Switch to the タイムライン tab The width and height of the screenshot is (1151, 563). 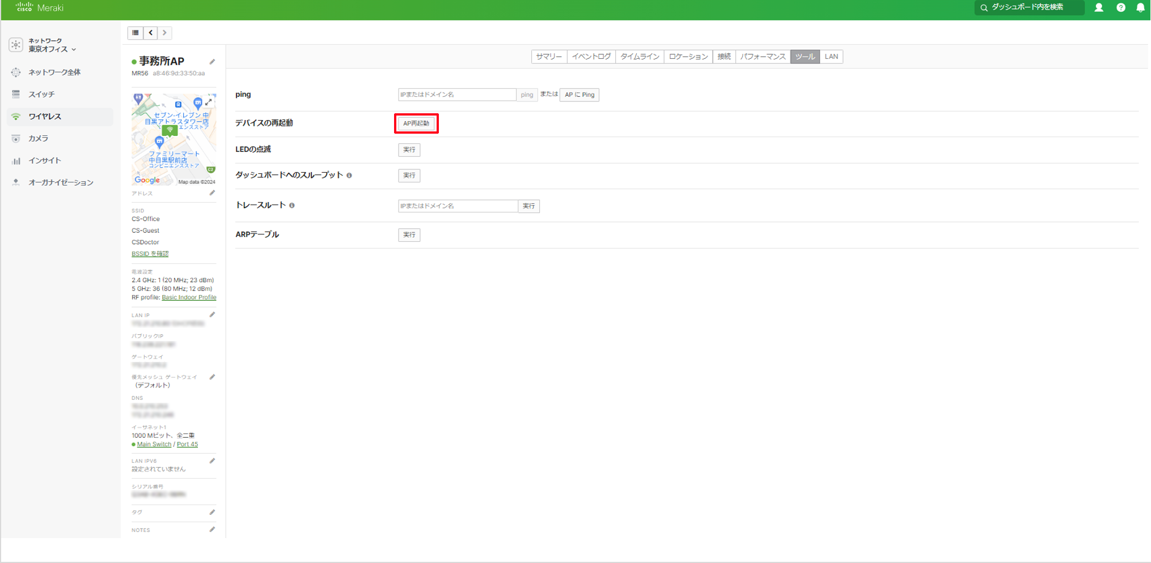pyautogui.click(x=640, y=57)
